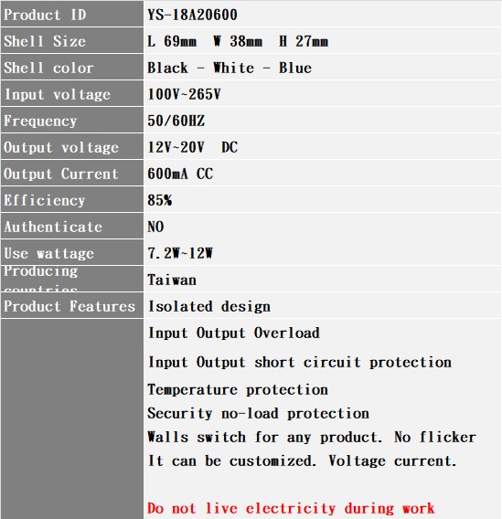Screen dimensions: 502x519
Task: Click the 600mA CC output current value
Action: point(180,174)
